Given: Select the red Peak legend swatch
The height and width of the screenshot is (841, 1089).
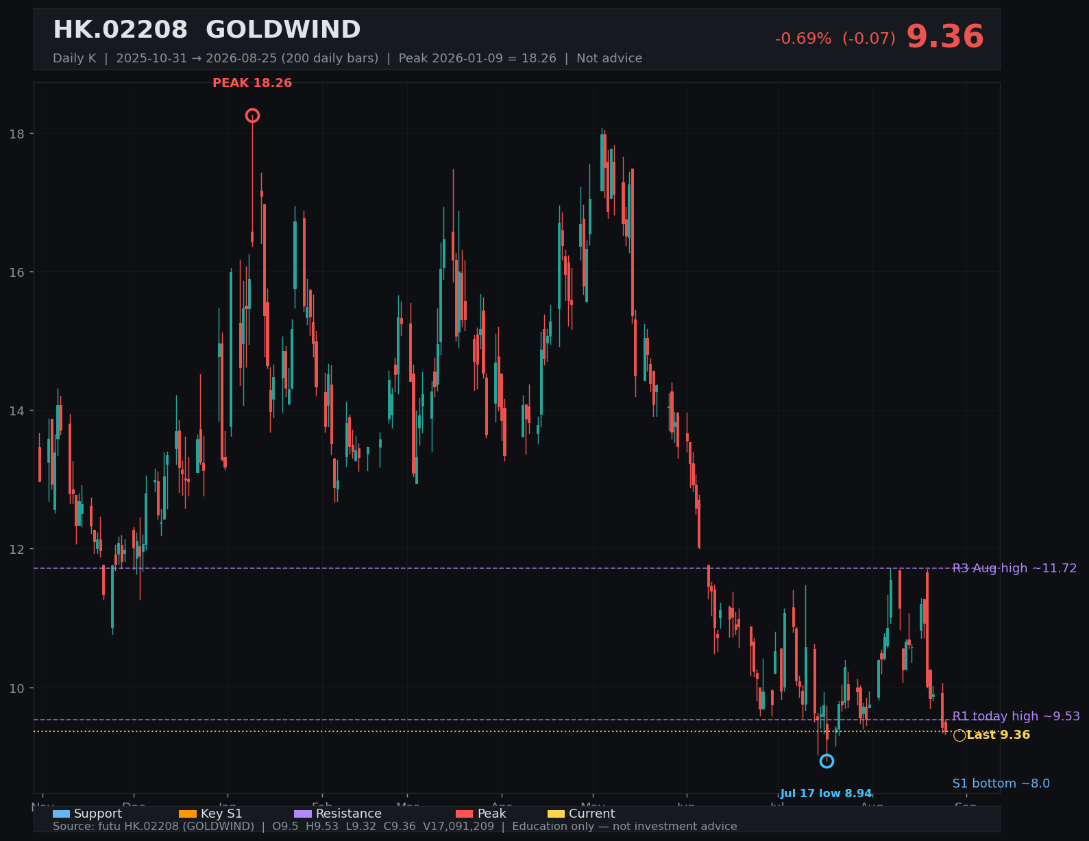Looking at the screenshot, I should (x=465, y=814).
